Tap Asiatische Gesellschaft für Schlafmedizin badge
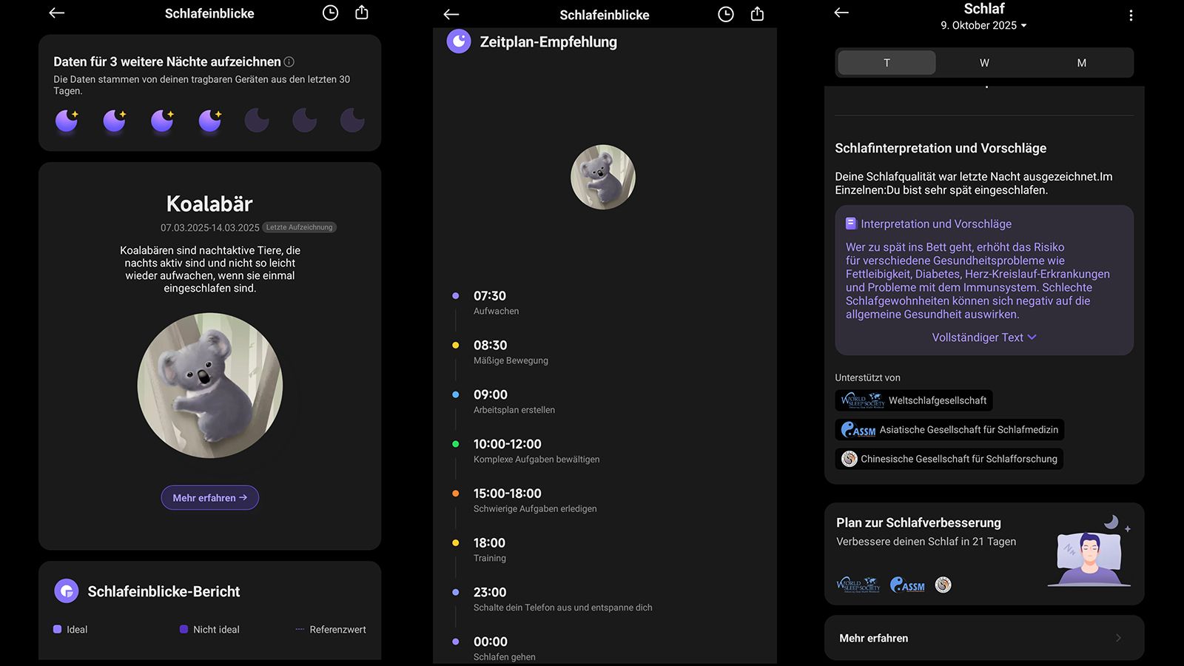The image size is (1184, 666). point(949,430)
